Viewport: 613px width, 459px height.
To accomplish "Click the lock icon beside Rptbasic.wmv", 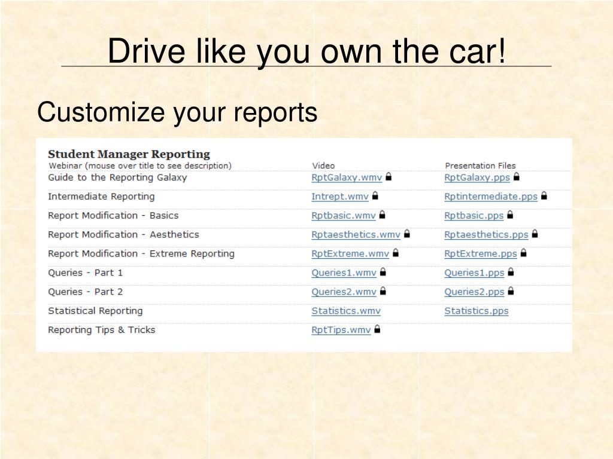I will coord(383,215).
